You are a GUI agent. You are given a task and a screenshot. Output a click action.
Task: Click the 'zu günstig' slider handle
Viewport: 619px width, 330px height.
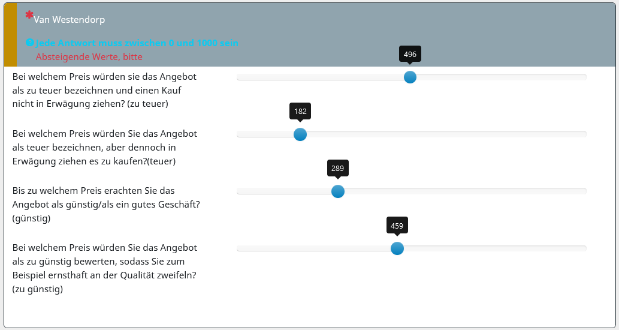[x=397, y=248]
